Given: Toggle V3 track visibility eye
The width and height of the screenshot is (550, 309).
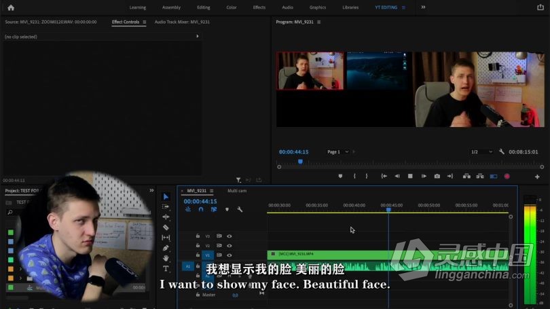Looking at the screenshot, I should click(230, 236).
